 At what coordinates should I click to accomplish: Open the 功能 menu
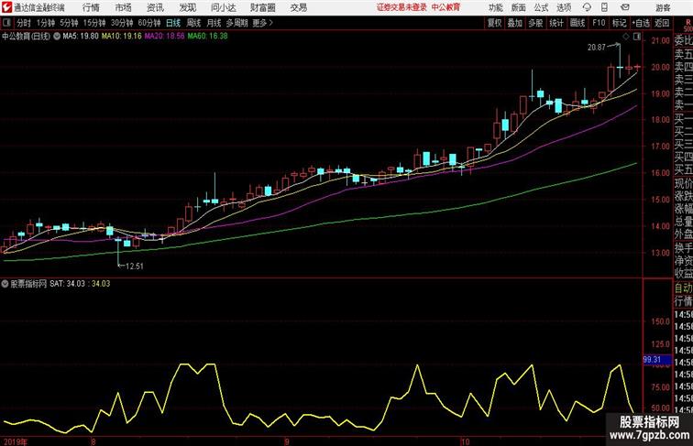click(496, 7)
